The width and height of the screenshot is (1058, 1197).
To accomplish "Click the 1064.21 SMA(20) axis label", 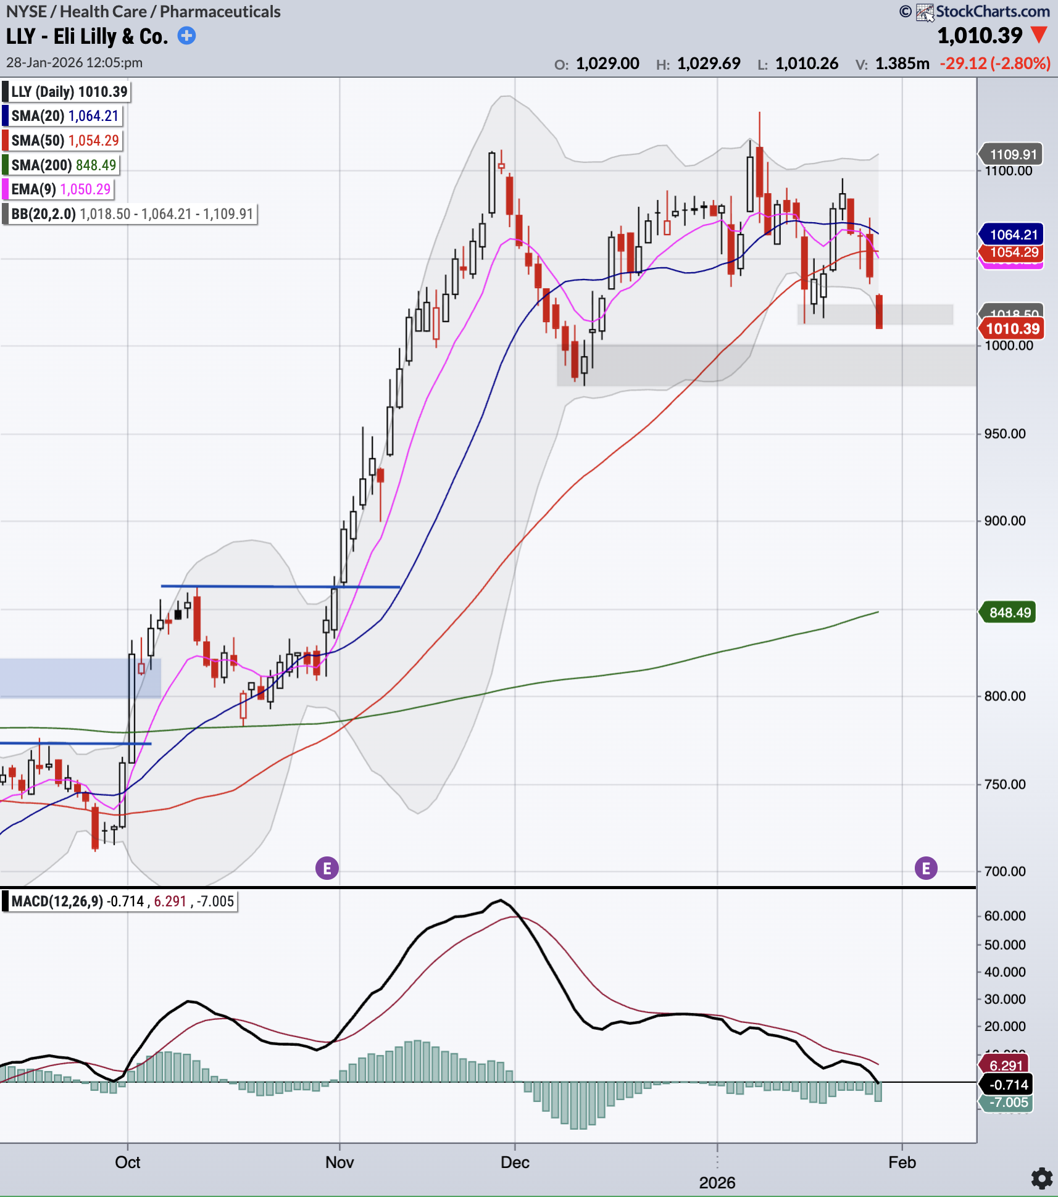I will click(x=1012, y=234).
